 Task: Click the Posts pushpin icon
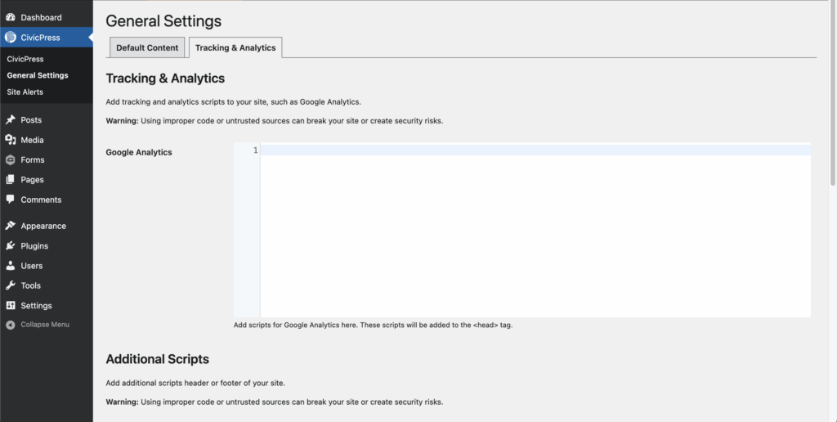(10, 119)
